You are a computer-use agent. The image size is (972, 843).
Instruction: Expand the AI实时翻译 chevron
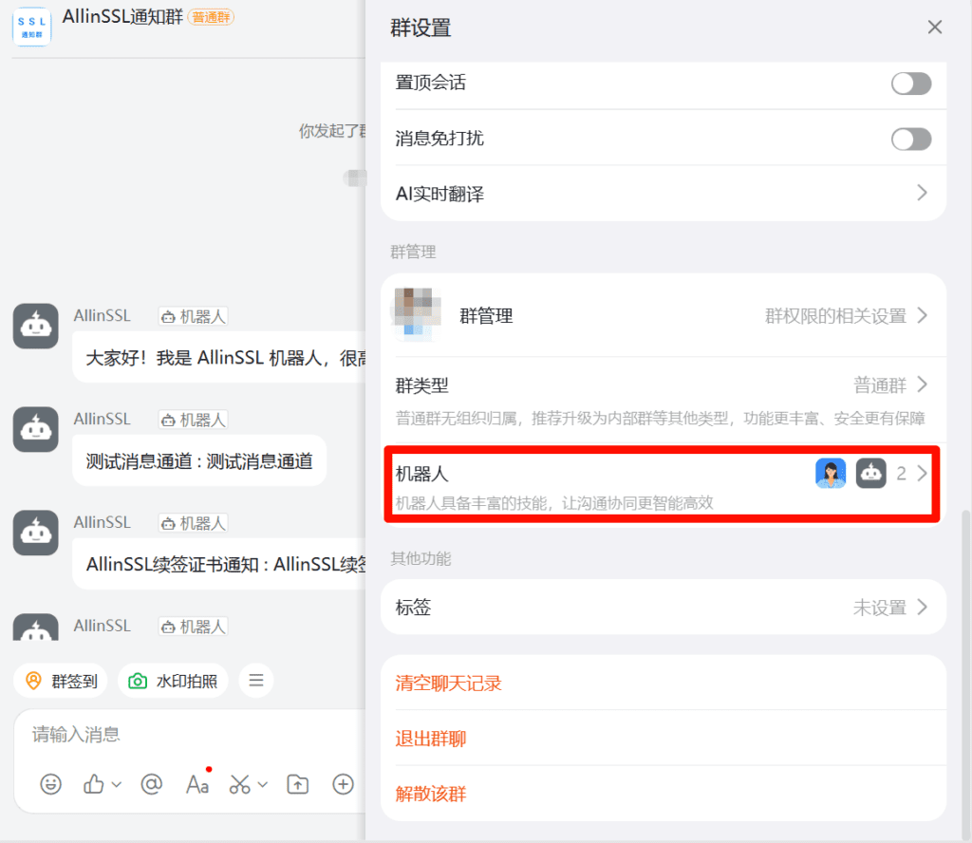(921, 194)
